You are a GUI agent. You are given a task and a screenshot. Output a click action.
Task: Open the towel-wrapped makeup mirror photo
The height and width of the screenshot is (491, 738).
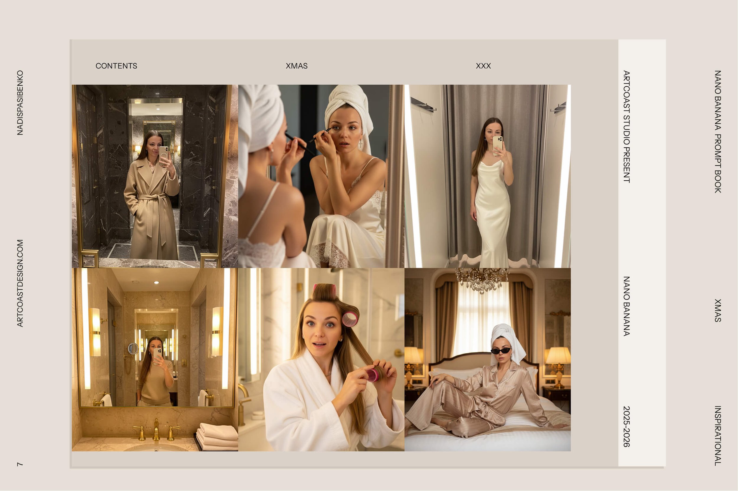[321, 176]
